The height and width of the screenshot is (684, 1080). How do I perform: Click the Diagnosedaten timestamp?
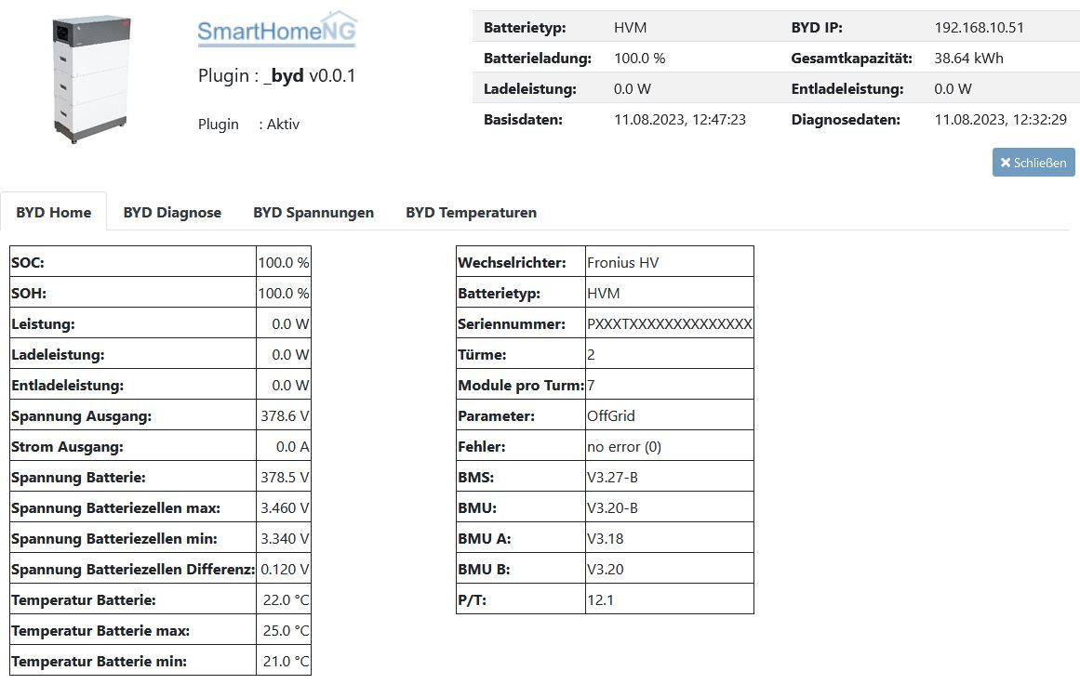[1000, 119]
